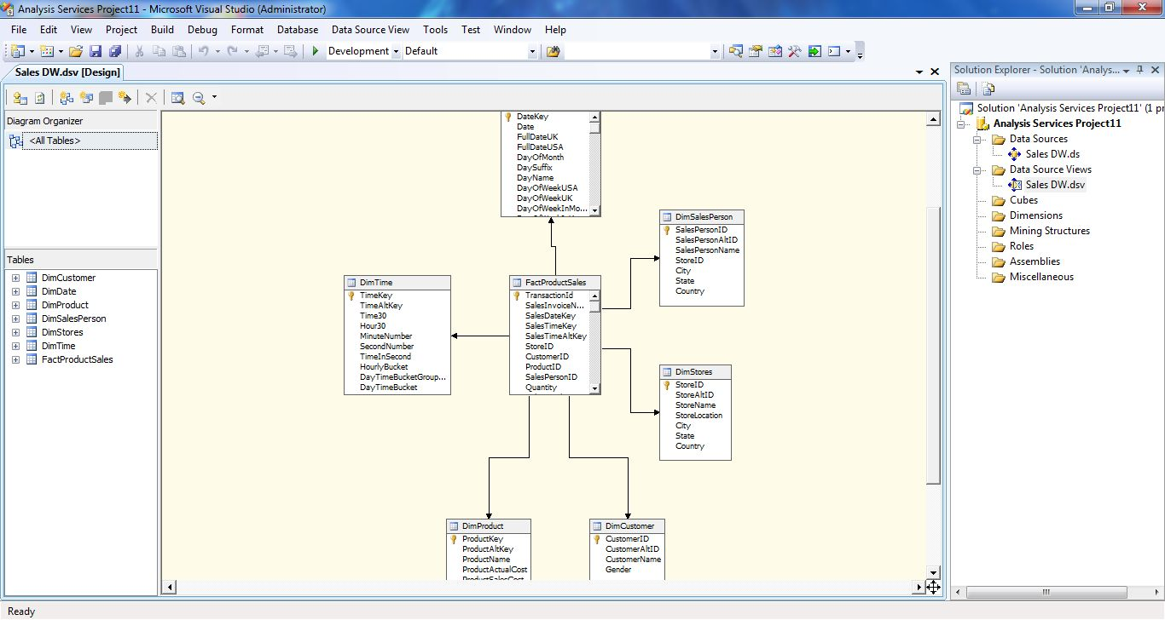
Task: Select Sales DW.ds in Solution Explorer
Action: (1052, 154)
